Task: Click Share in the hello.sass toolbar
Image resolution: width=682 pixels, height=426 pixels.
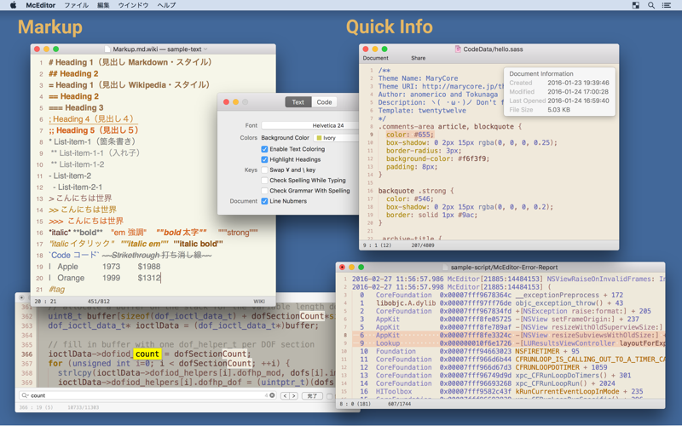Action: pyautogui.click(x=418, y=58)
